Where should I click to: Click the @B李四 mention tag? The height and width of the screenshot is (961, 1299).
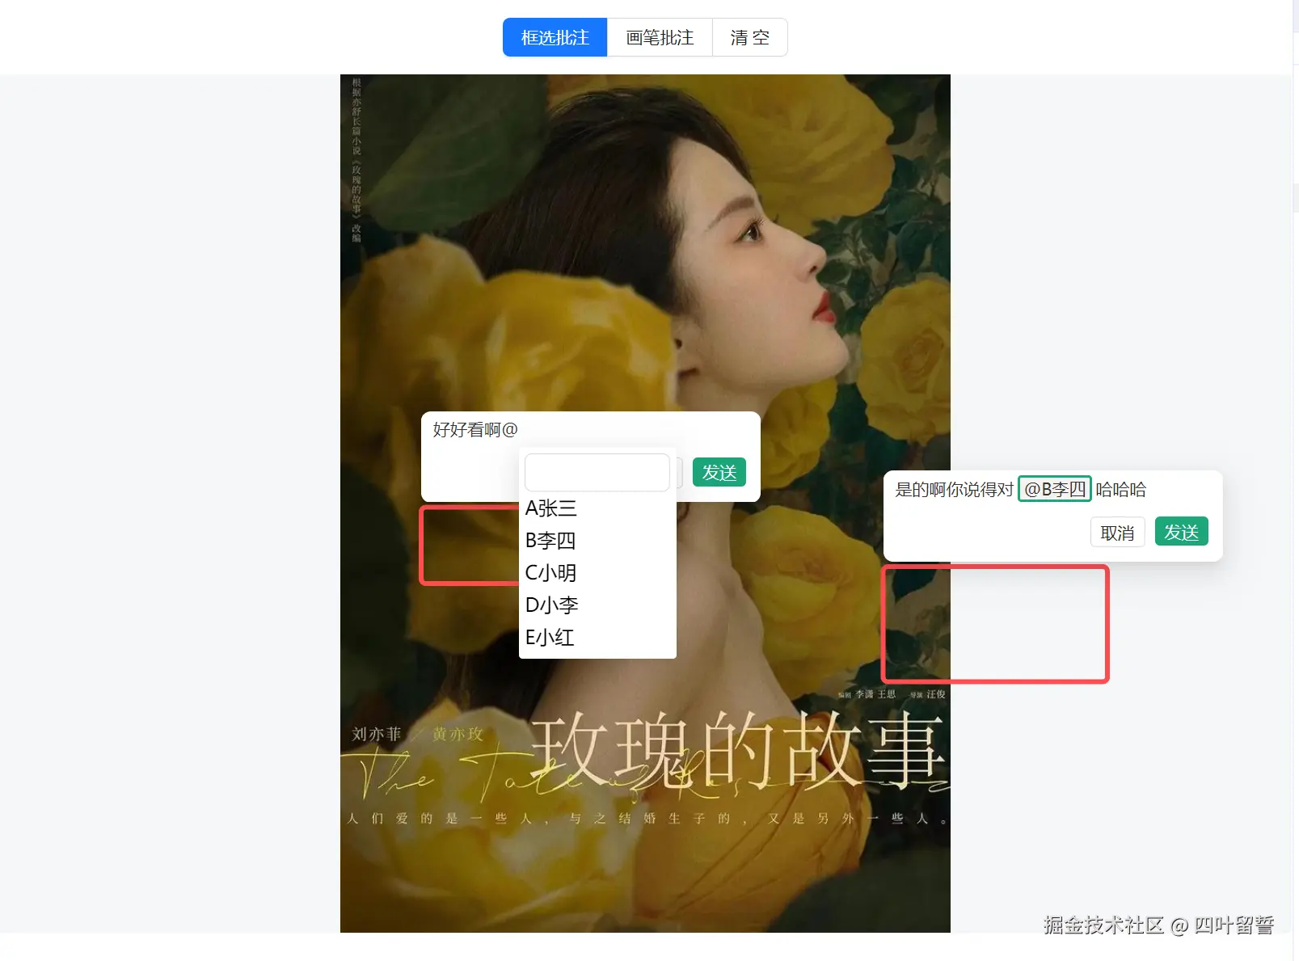1055,489
